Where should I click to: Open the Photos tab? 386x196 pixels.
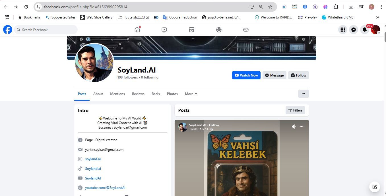(172, 94)
